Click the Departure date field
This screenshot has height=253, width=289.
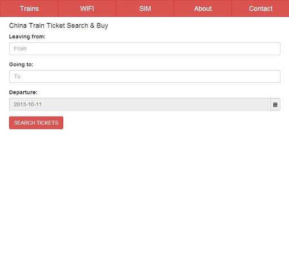tap(140, 104)
